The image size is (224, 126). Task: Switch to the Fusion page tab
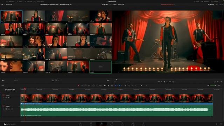pos(112,124)
